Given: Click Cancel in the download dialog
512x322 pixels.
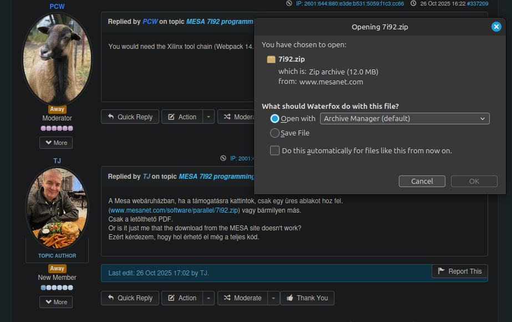Looking at the screenshot, I should pyautogui.click(x=422, y=181).
